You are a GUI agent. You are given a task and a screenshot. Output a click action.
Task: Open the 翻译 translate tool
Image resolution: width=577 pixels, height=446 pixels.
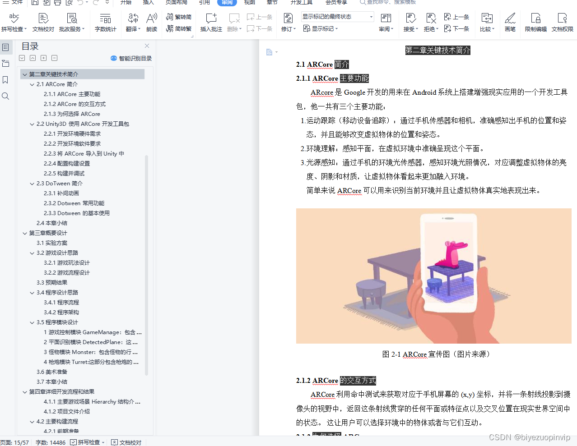(133, 22)
